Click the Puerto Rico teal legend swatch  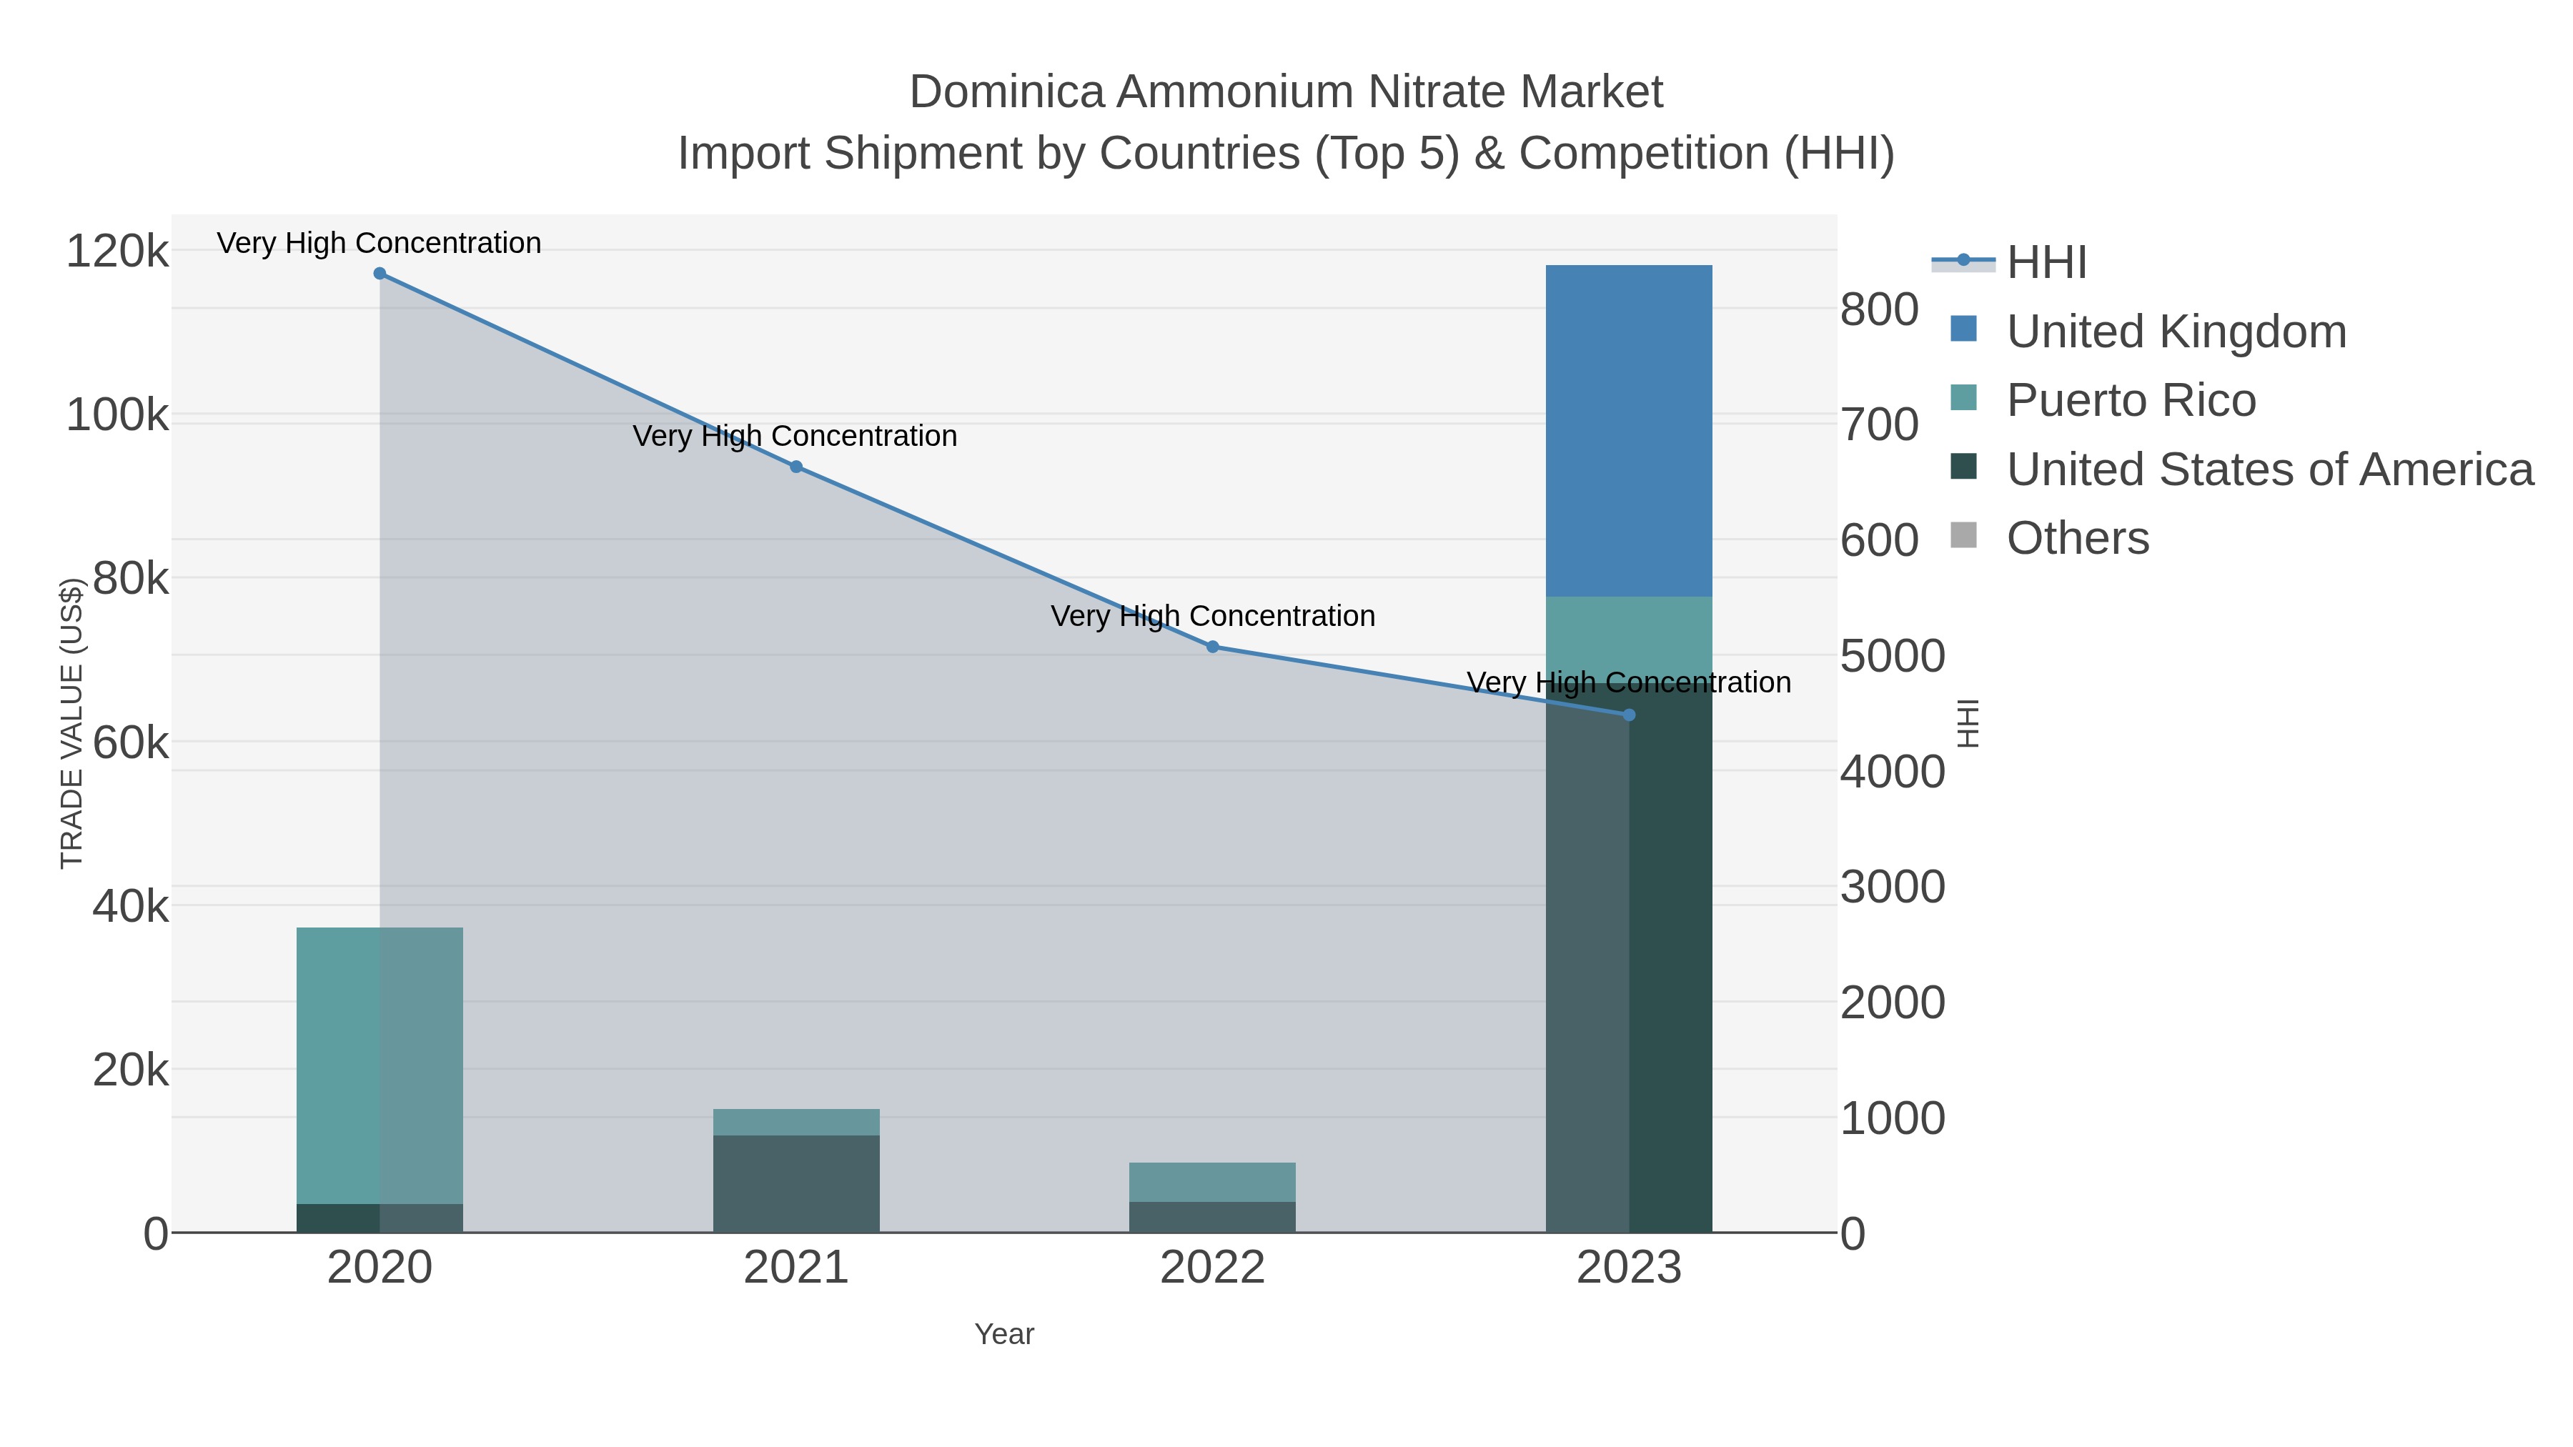point(1964,397)
